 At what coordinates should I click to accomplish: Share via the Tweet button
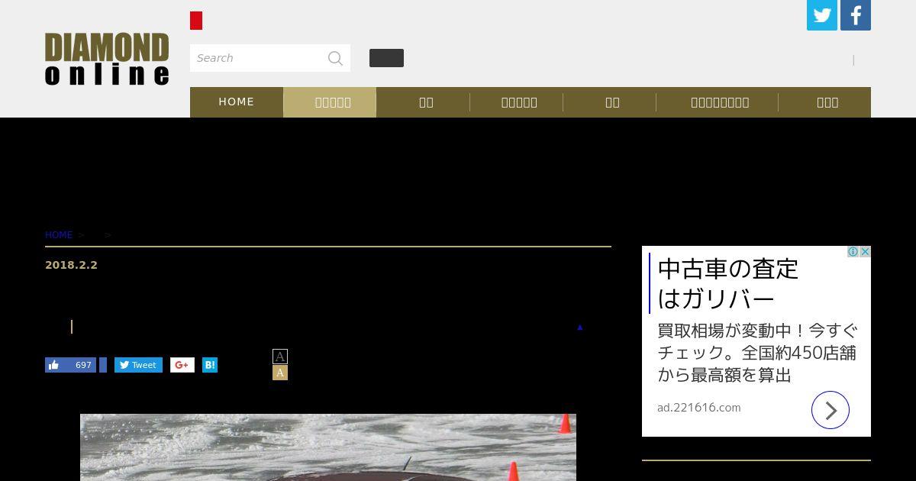pos(138,365)
